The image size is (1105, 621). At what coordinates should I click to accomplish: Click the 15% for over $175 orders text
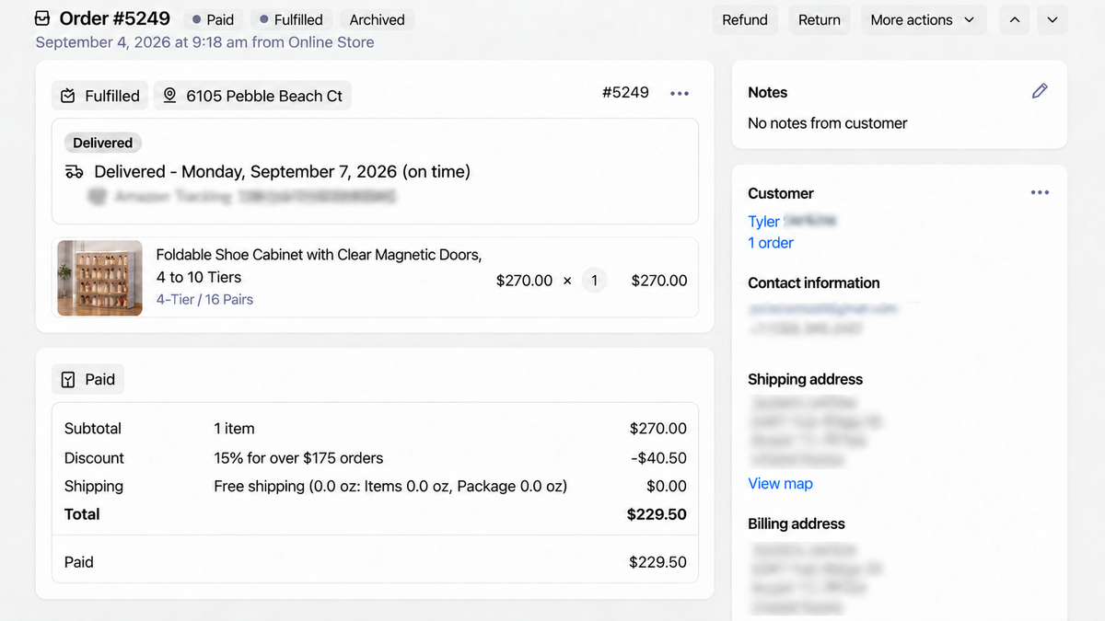298,458
